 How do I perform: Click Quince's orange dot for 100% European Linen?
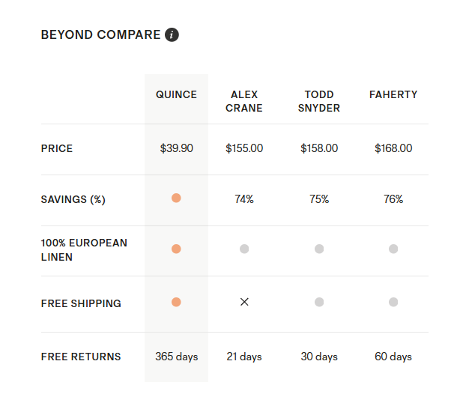176,249
